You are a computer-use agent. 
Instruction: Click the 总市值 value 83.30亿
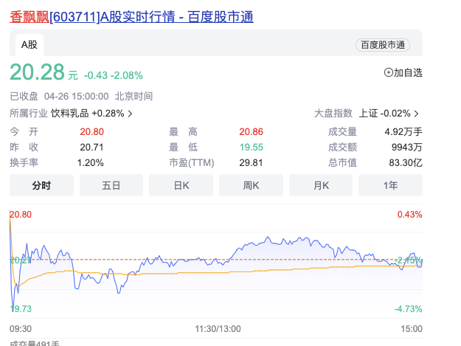pyautogui.click(x=407, y=162)
